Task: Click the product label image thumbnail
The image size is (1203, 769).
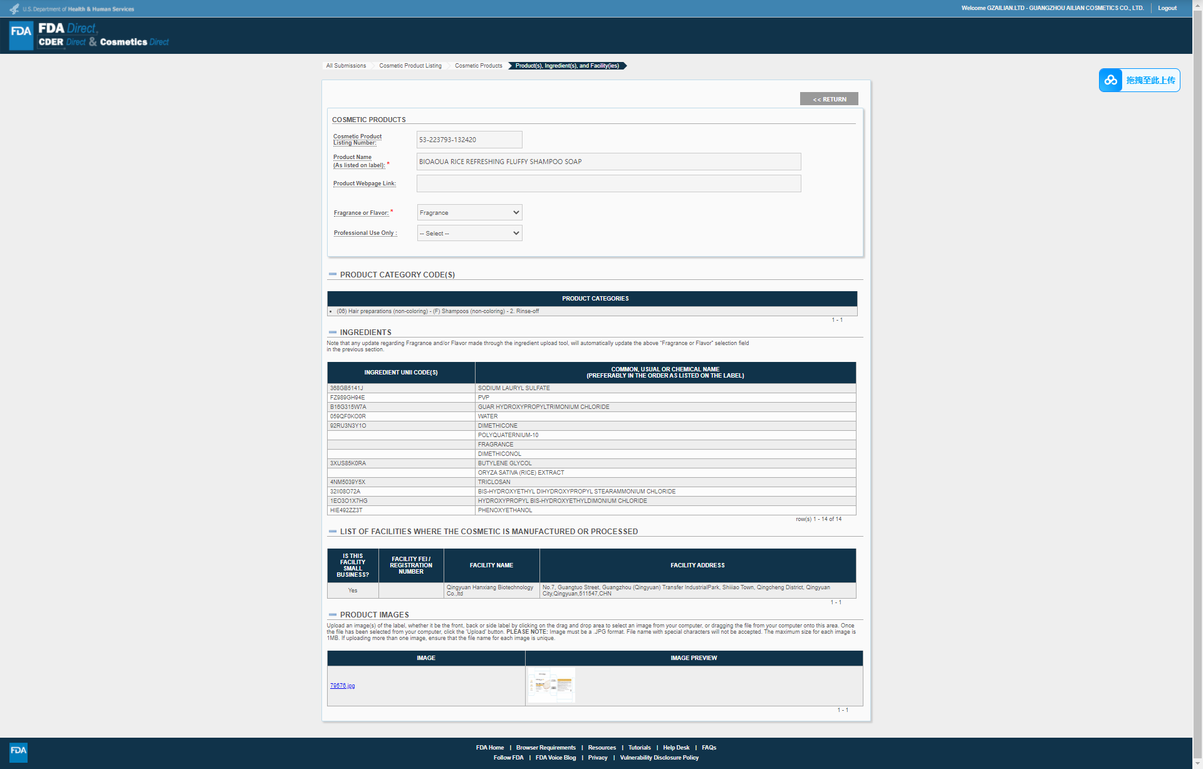Action: point(551,685)
